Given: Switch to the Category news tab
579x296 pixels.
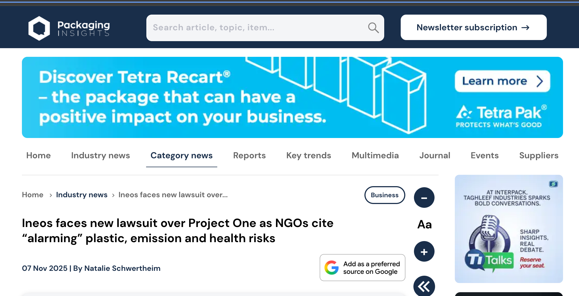Looking at the screenshot, I should coord(181,155).
